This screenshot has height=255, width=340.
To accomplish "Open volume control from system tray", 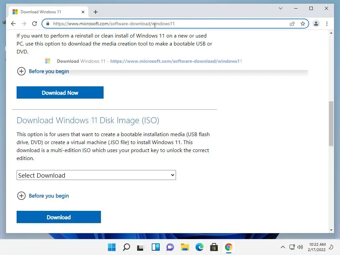I will click(x=300, y=247).
